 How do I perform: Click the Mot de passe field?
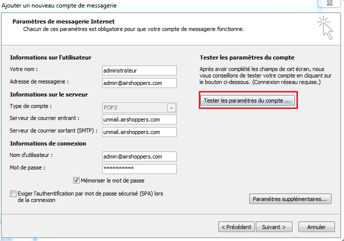pyautogui.click(x=139, y=169)
